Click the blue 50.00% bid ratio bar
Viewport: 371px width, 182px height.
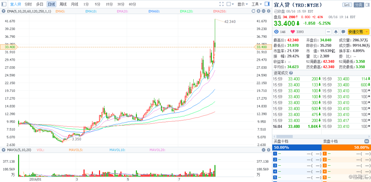[x=297, y=147]
